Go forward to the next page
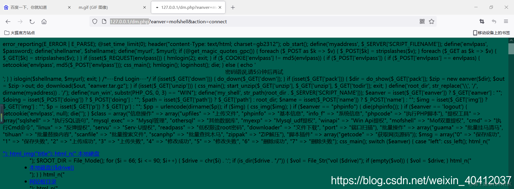Image resolution: width=514 pixels, height=189 pixels. (x=20, y=22)
